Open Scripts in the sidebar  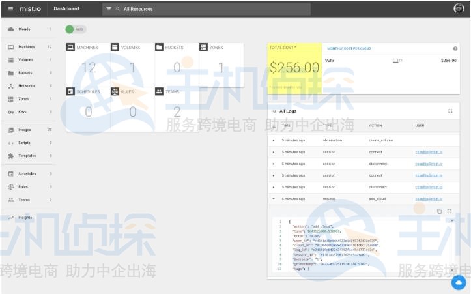[x=29, y=143]
